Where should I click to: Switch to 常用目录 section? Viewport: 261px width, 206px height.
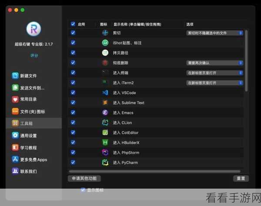point(34,100)
